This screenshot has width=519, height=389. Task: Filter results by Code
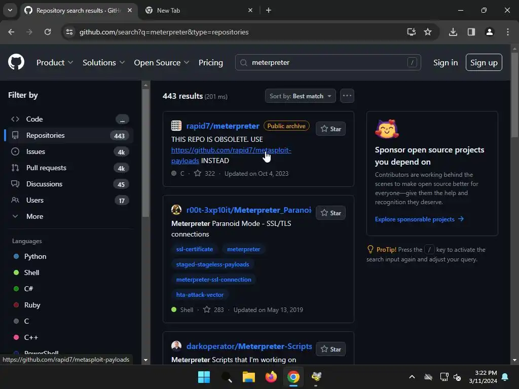click(x=69, y=119)
